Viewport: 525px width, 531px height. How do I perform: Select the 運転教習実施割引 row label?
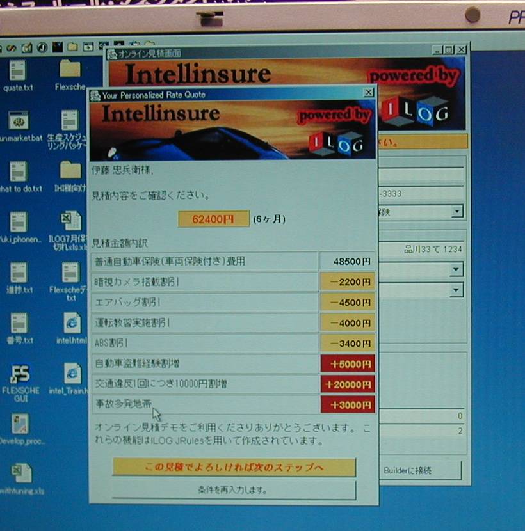tap(132, 322)
